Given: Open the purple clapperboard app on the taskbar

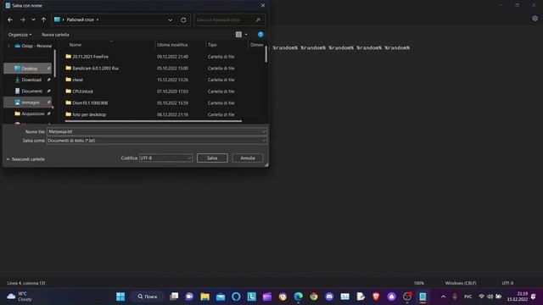Looking at the screenshot, I should pyautogui.click(x=267, y=297).
